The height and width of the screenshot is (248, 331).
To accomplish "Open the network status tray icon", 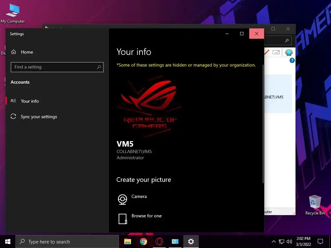I will 282,242.
